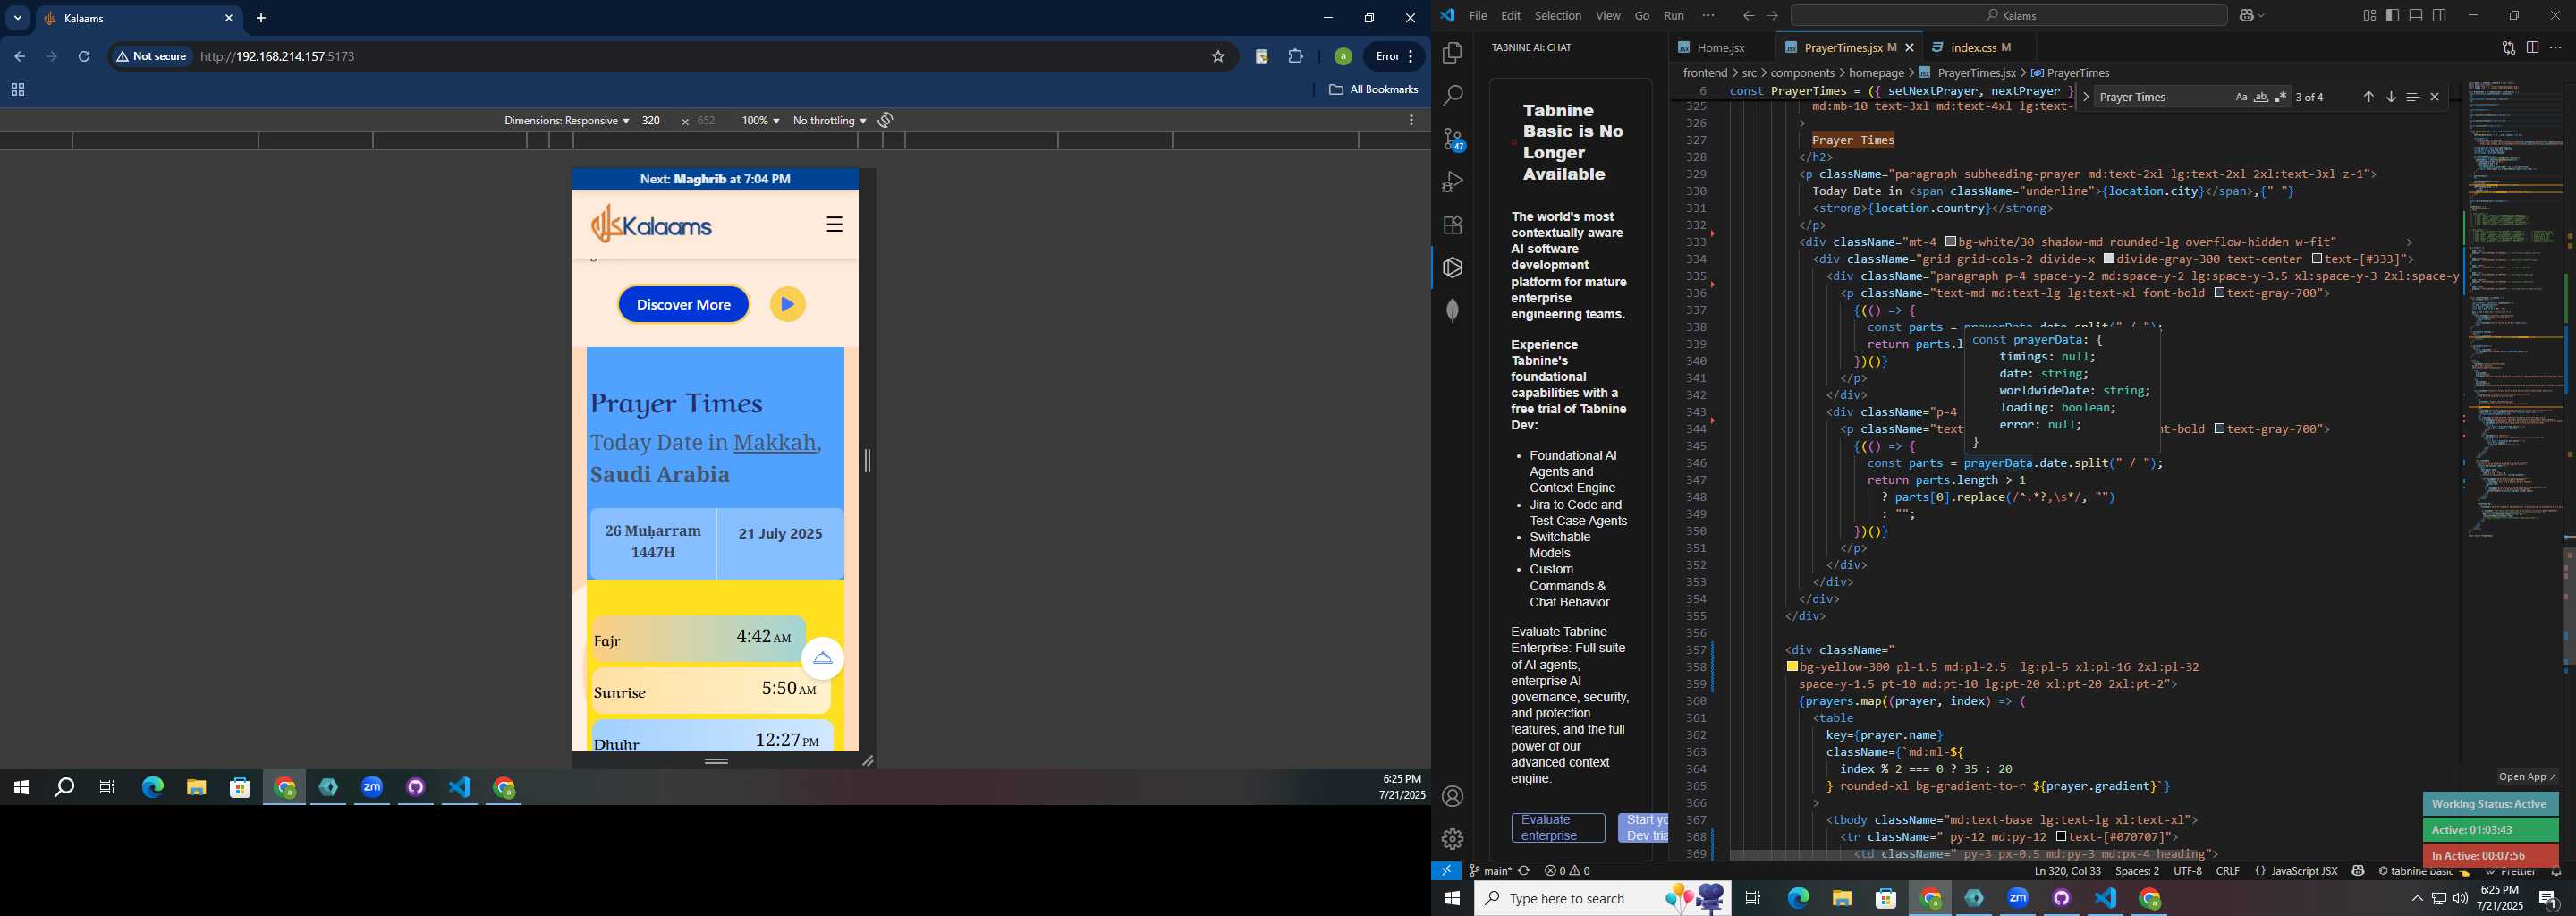Open Chrome tab search dropdown
This screenshot has height=916, width=2576.
tap(18, 18)
